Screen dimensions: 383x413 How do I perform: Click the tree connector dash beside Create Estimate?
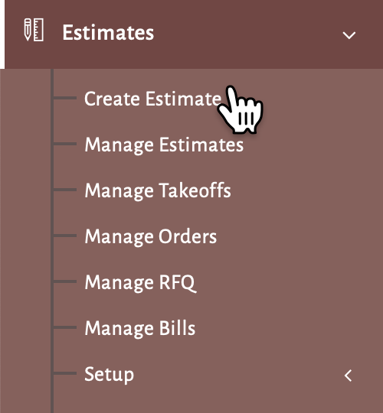pyautogui.click(x=65, y=98)
